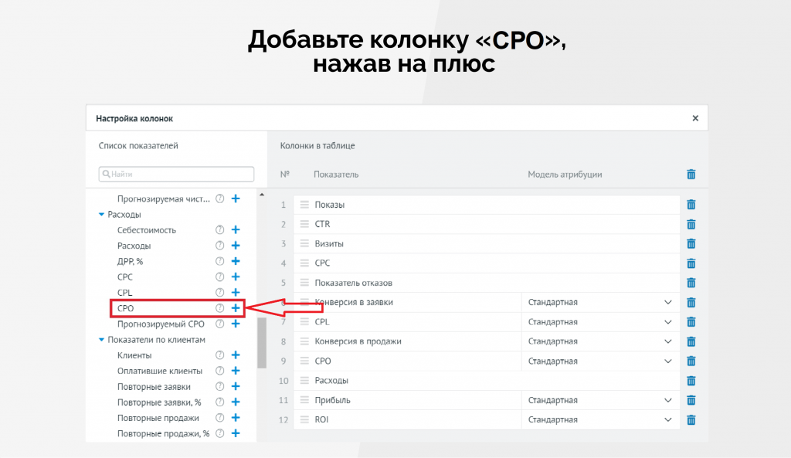The height and width of the screenshot is (458, 791).
Task: Add the Себестоимость metric with its plus icon
Action: (236, 230)
